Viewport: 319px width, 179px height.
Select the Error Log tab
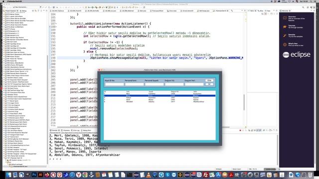[75, 130]
